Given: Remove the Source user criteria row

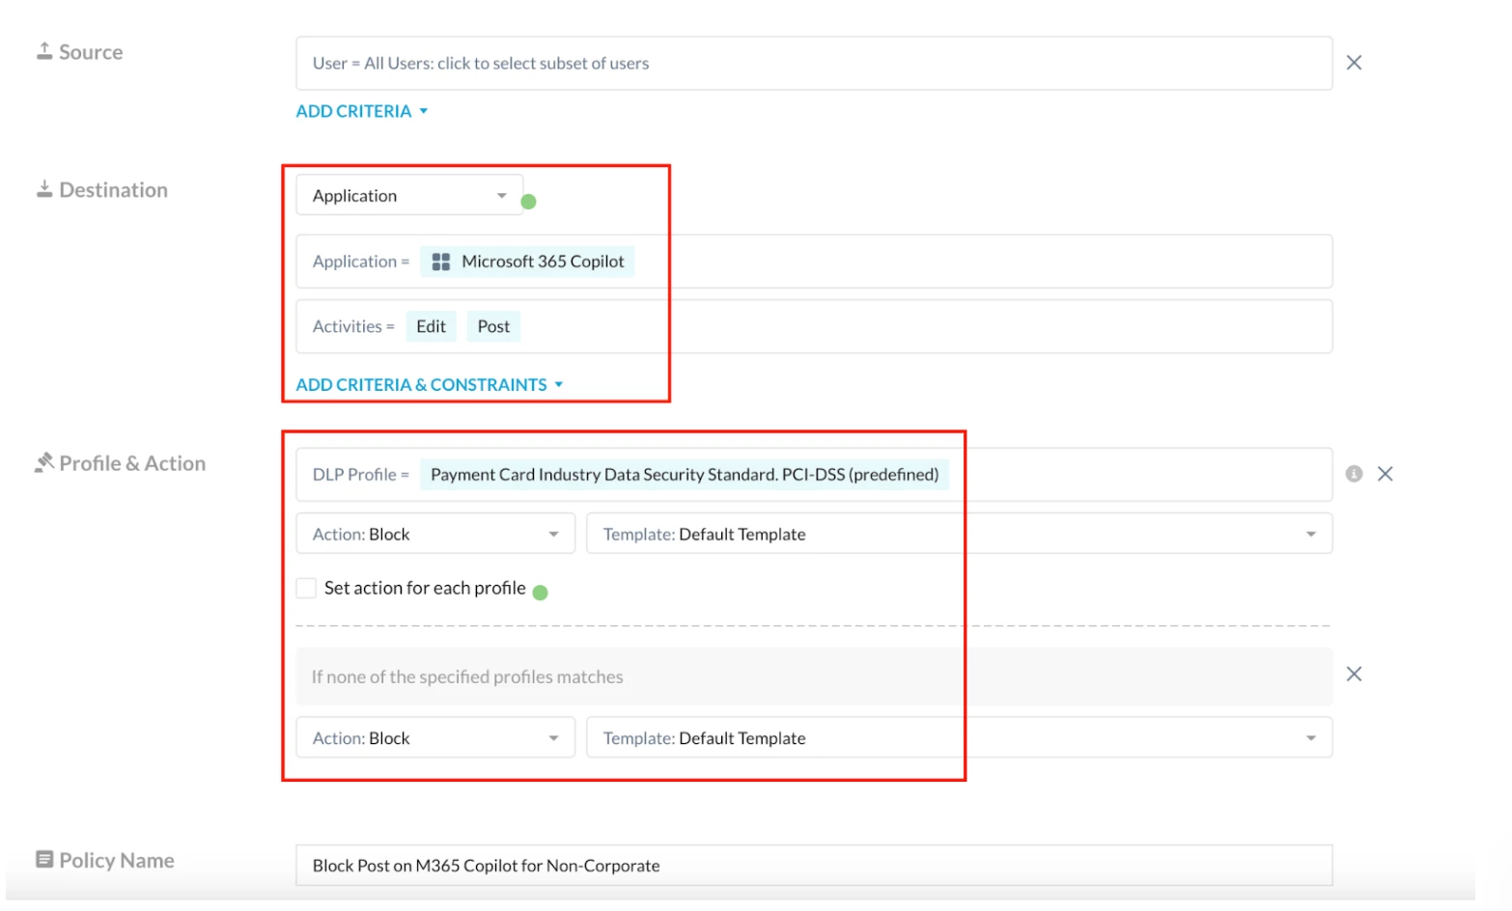Looking at the screenshot, I should tap(1354, 63).
